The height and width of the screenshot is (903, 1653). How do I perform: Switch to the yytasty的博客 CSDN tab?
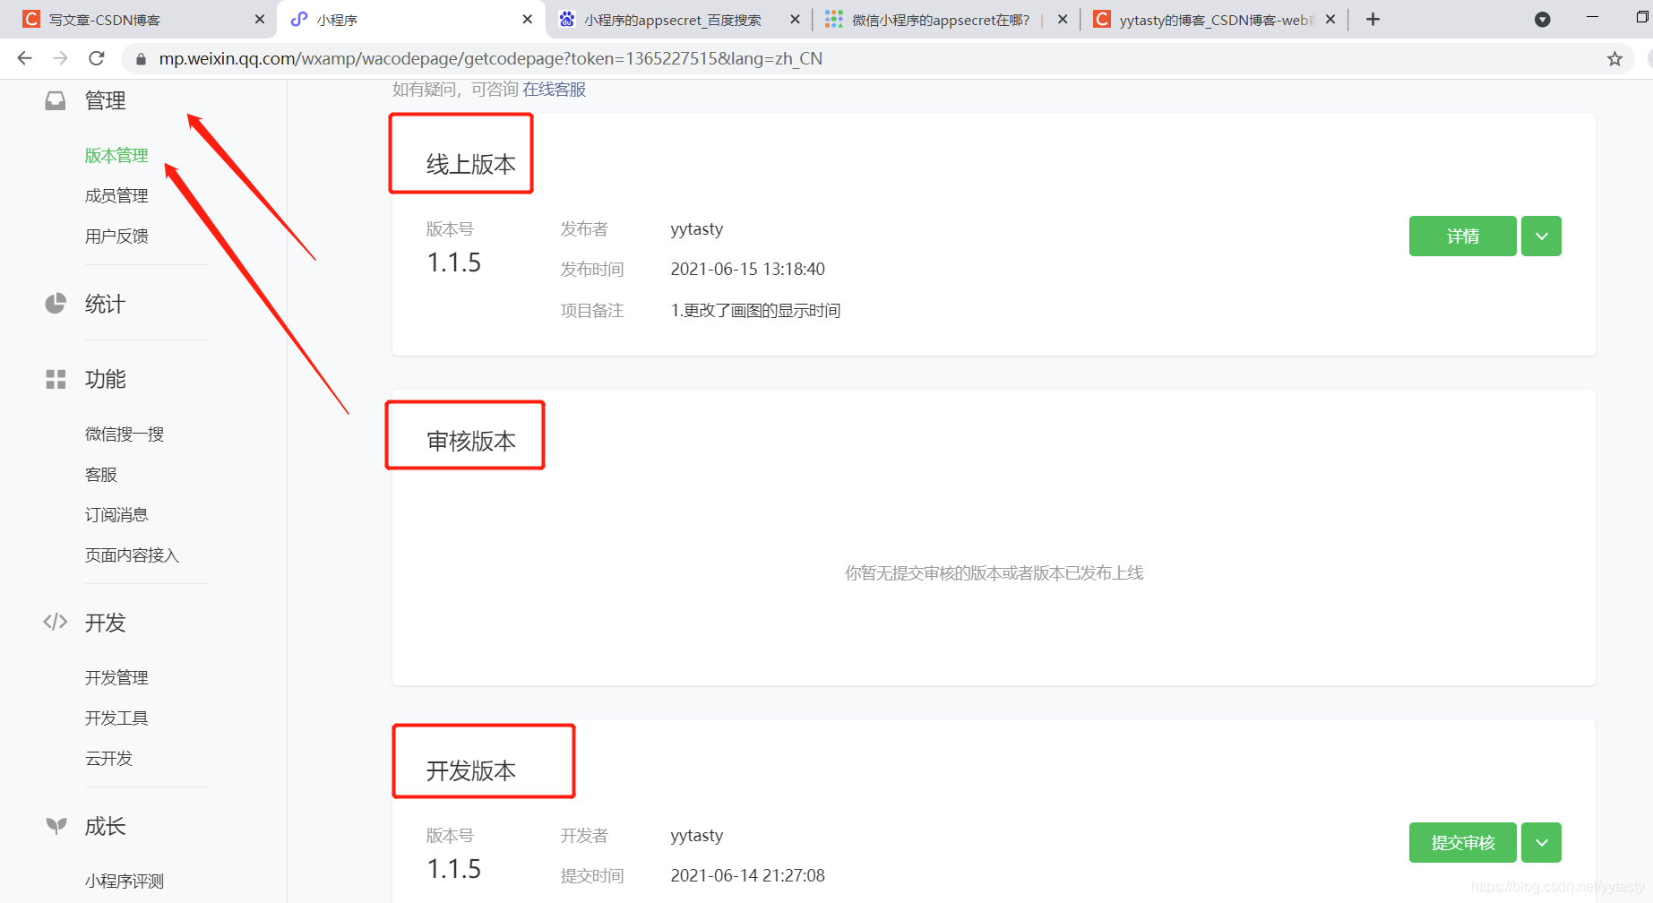point(1213,19)
